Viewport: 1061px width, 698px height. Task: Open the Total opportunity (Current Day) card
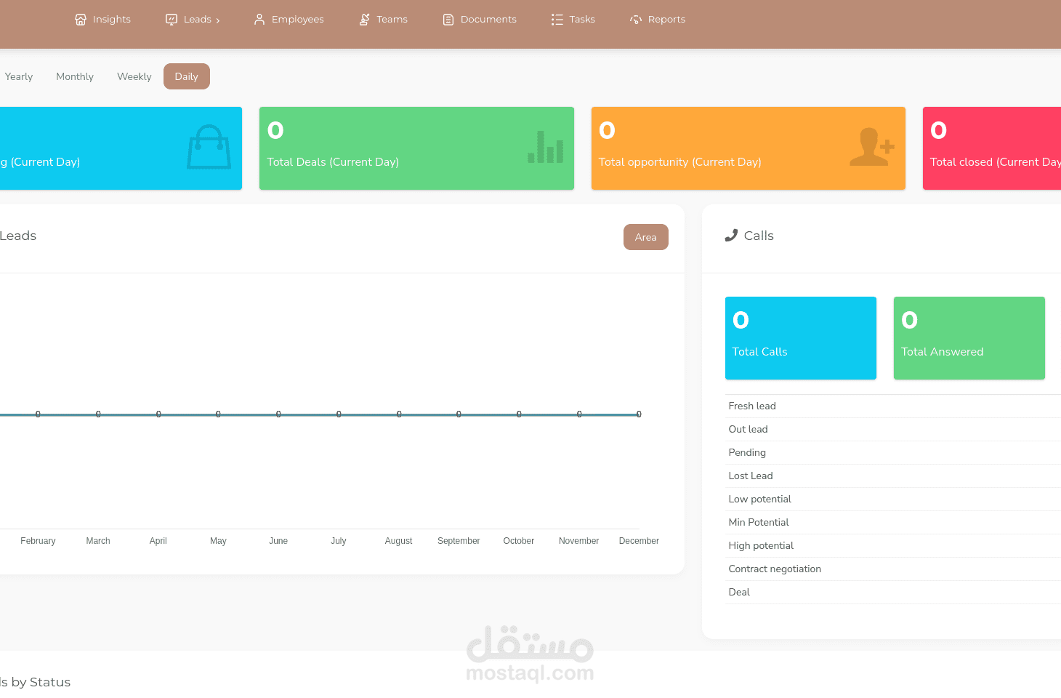point(749,148)
